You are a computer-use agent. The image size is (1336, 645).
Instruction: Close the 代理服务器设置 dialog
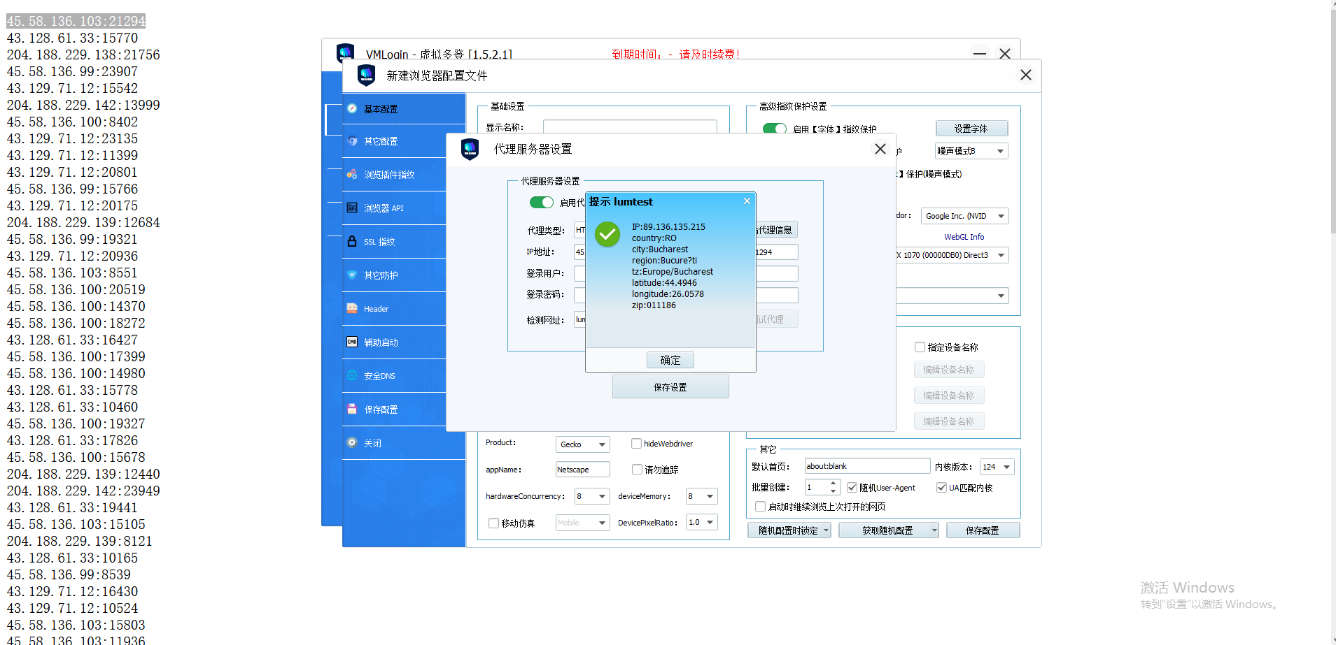click(880, 149)
